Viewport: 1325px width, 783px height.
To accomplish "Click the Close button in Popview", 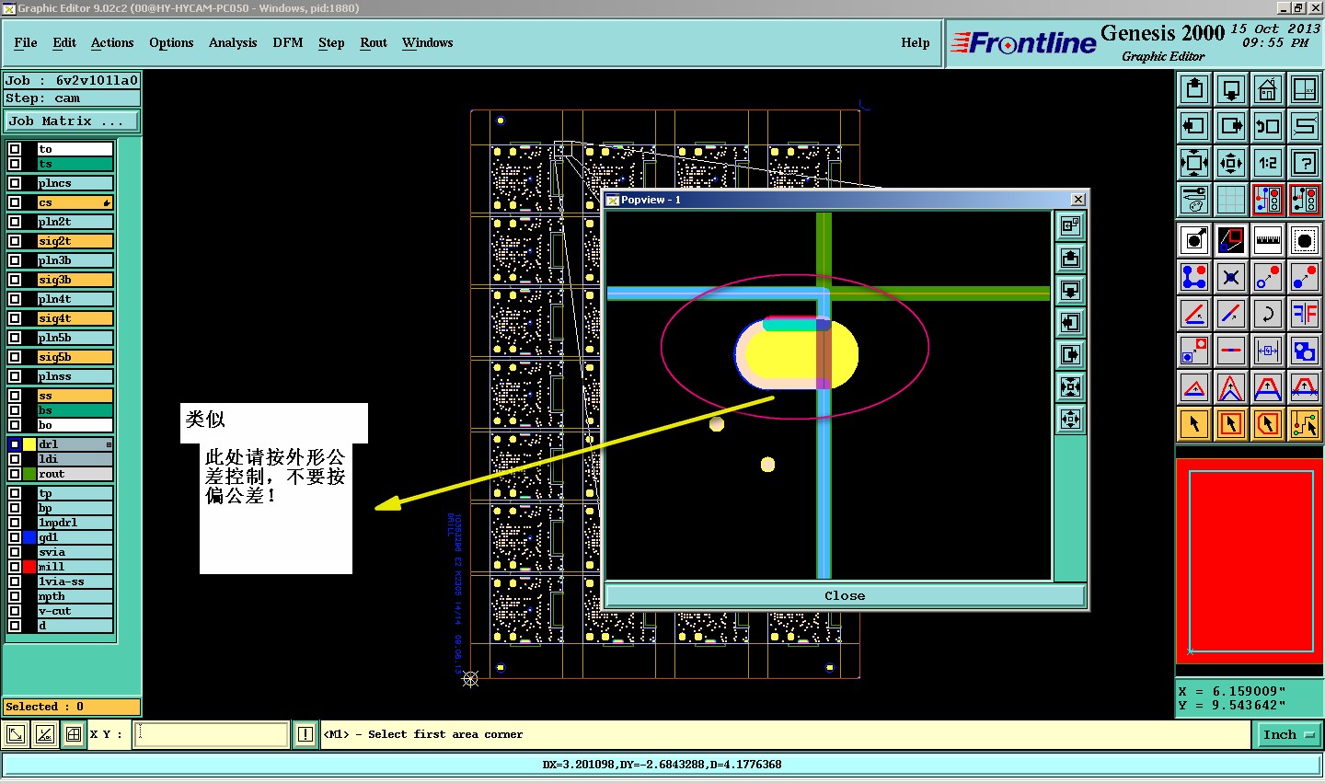I will 845,595.
